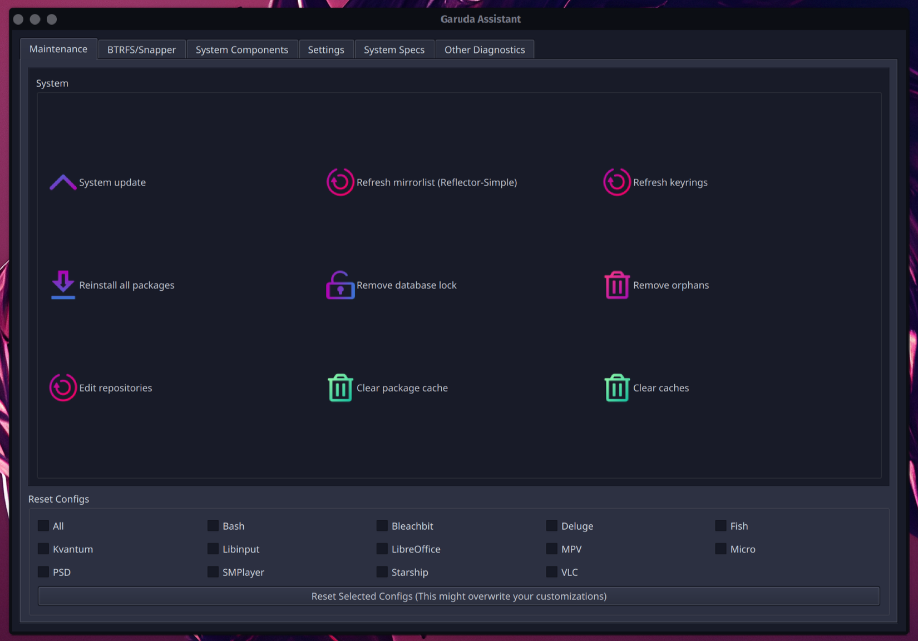Clear caches
Image resolution: width=918 pixels, height=641 pixels.
(647, 387)
